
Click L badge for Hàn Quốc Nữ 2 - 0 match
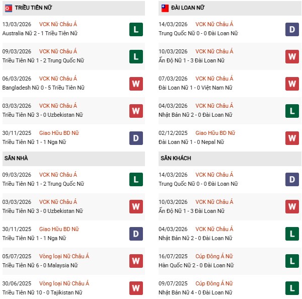(x=292, y=261)
